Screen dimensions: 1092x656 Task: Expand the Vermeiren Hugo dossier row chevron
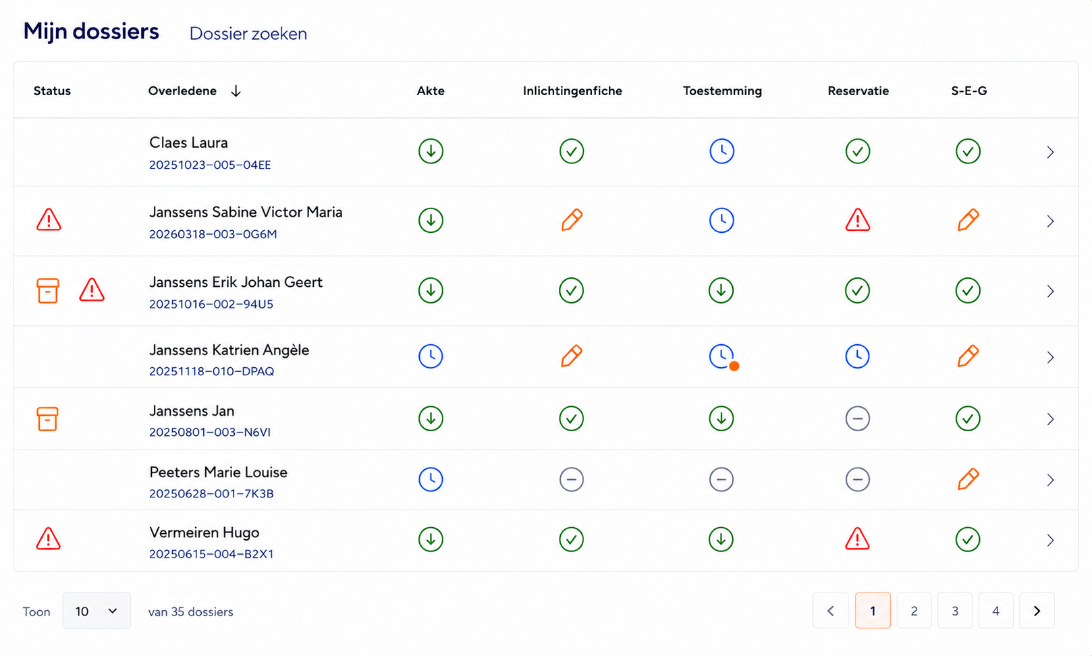click(1050, 541)
